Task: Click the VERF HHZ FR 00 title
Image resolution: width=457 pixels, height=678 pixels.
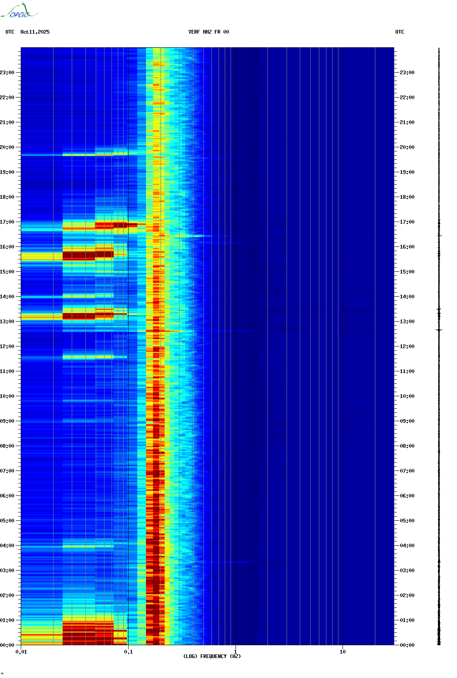Action: (209, 32)
